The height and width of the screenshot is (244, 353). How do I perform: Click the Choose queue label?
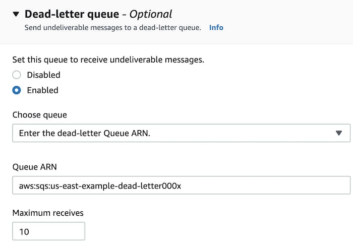[40, 115]
